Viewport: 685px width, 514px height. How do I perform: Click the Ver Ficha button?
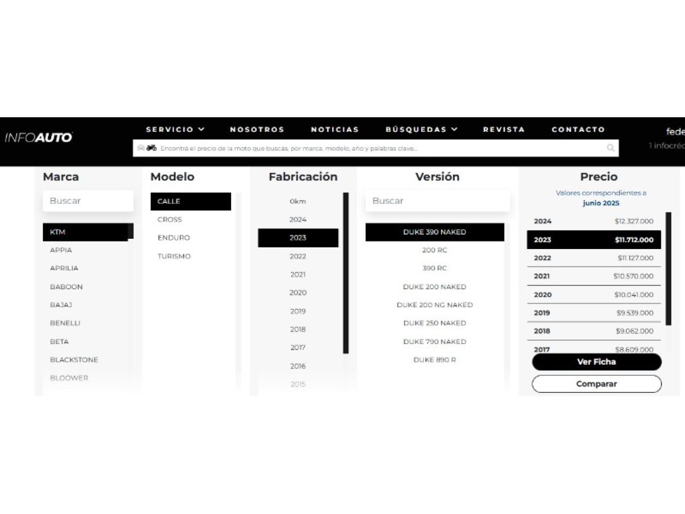pyautogui.click(x=597, y=362)
